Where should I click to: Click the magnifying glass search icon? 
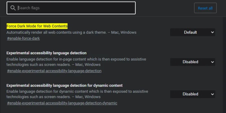(x=12, y=8)
